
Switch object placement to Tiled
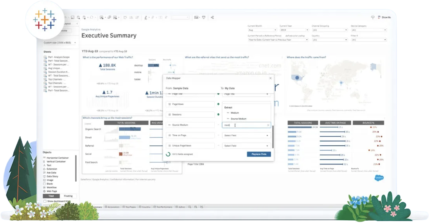pyautogui.click(x=51, y=196)
